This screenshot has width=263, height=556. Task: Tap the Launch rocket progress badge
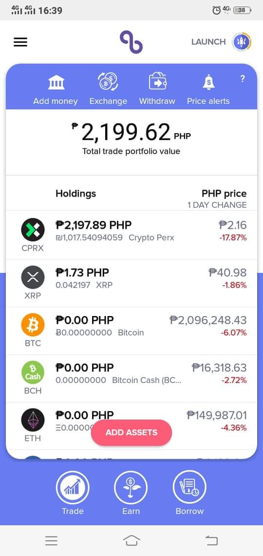pyautogui.click(x=242, y=42)
